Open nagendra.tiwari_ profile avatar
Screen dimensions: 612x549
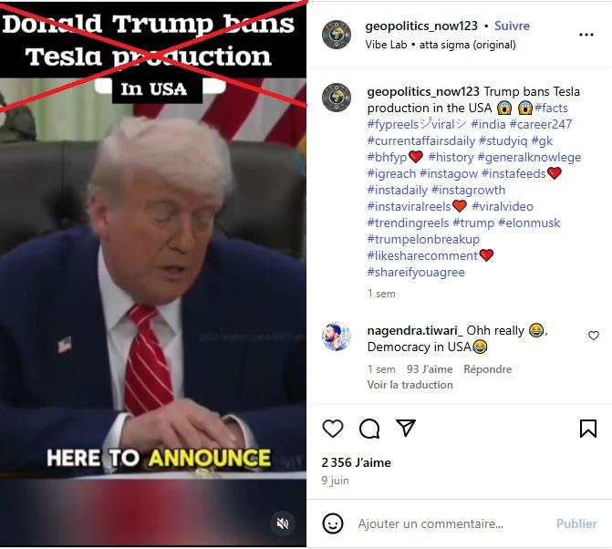click(337, 337)
